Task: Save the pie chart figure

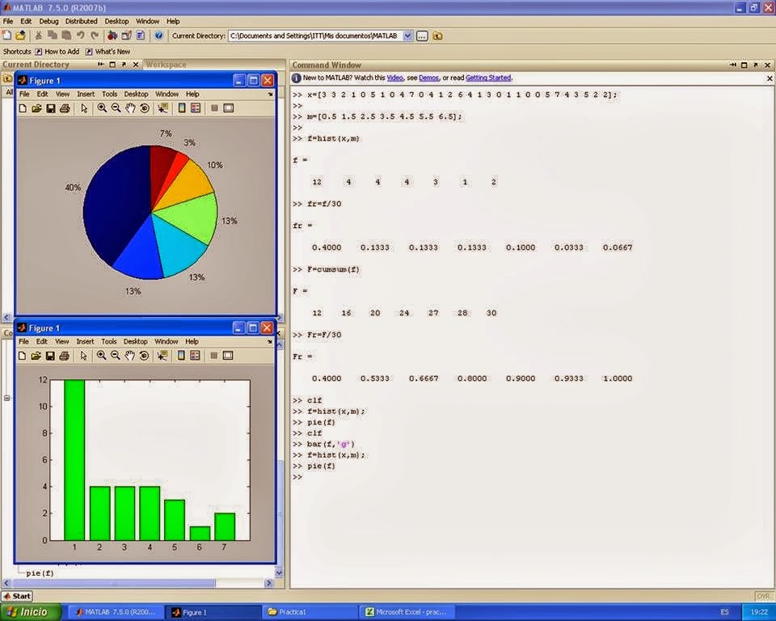Action: pyautogui.click(x=50, y=108)
